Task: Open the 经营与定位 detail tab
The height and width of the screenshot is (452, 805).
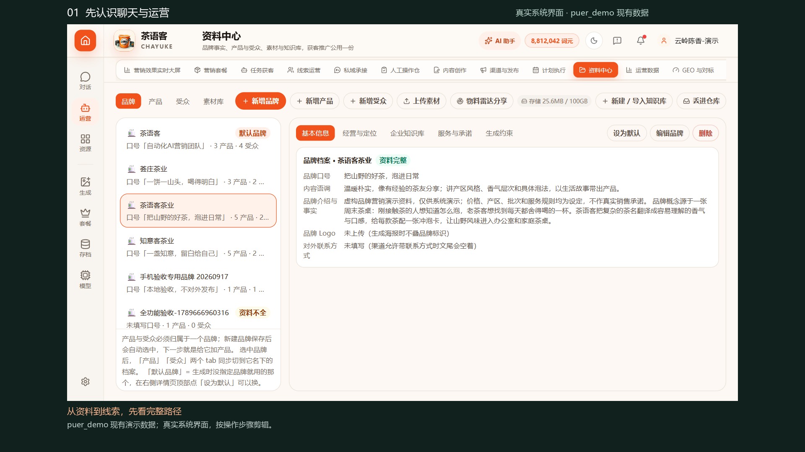Action: [359, 133]
